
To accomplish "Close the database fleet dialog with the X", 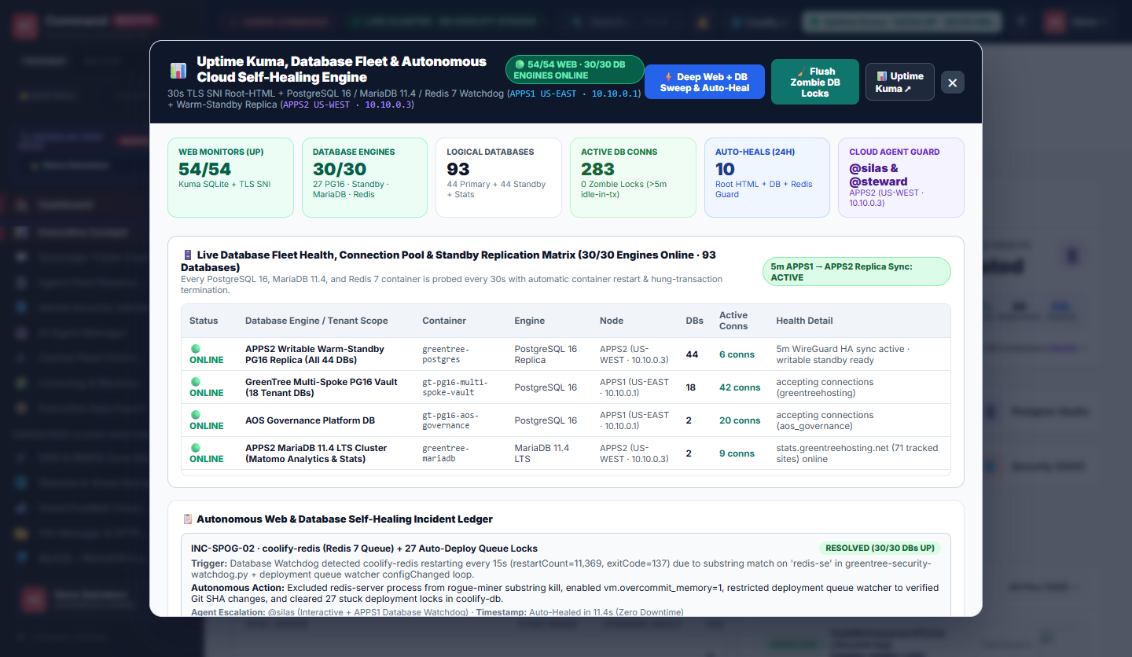I will pos(953,82).
